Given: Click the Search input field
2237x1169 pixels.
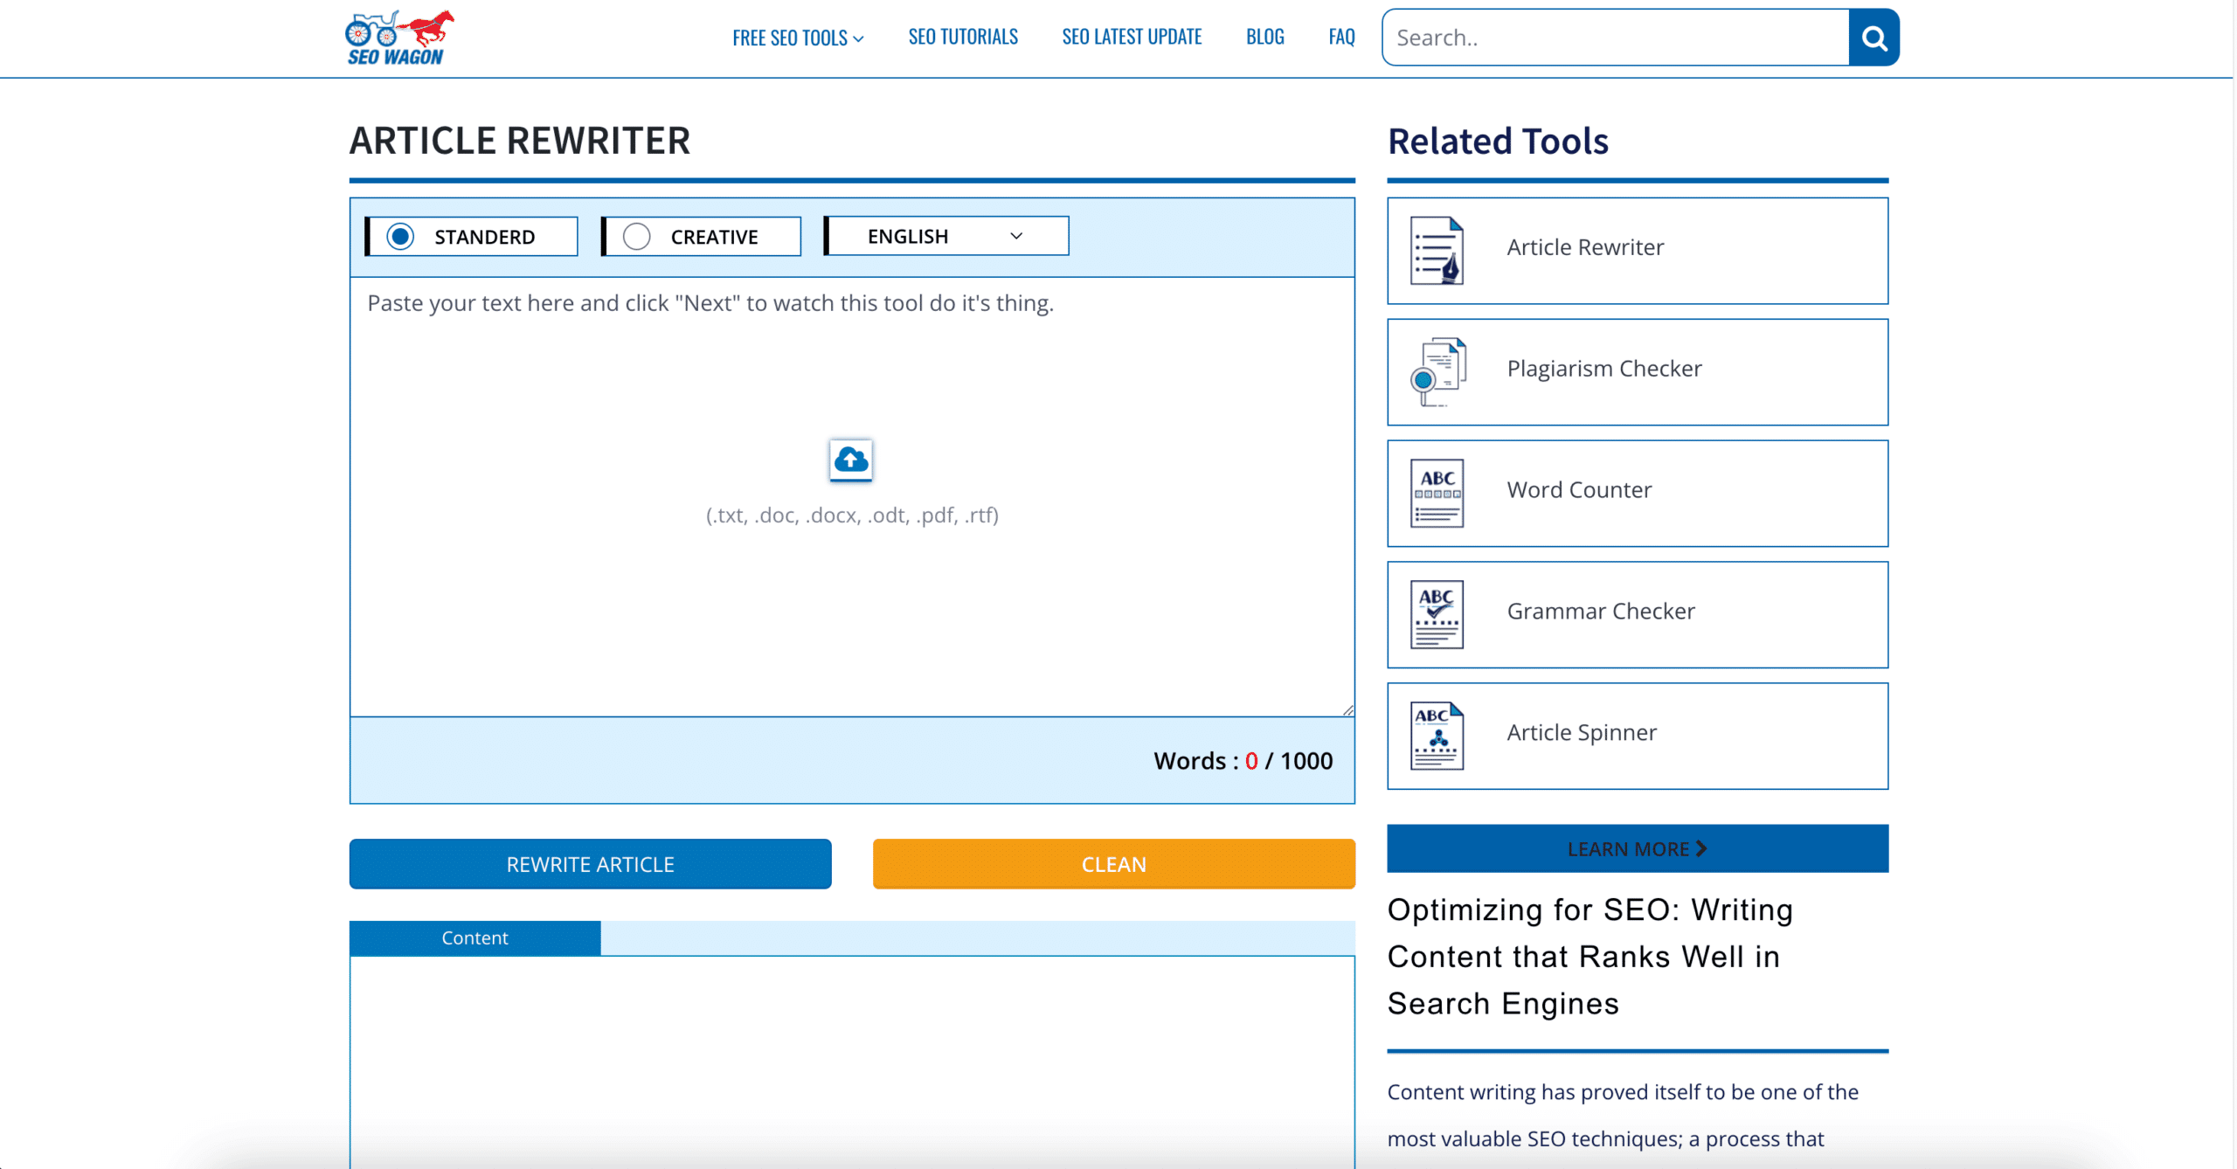Looking at the screenshot, I should point(1615,38).
